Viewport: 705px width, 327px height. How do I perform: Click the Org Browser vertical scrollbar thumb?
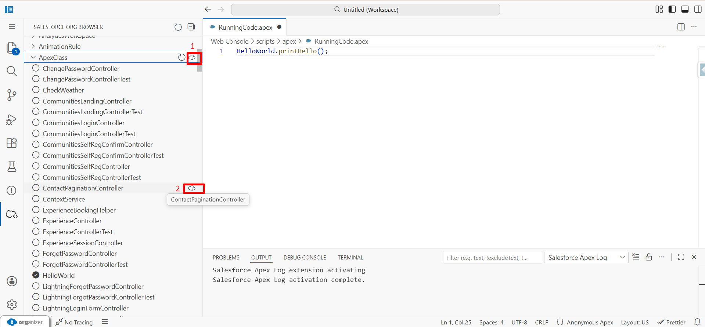coord(199,60)
